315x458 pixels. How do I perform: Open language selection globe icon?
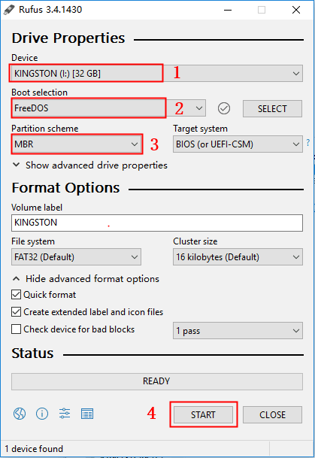[20, 414]
